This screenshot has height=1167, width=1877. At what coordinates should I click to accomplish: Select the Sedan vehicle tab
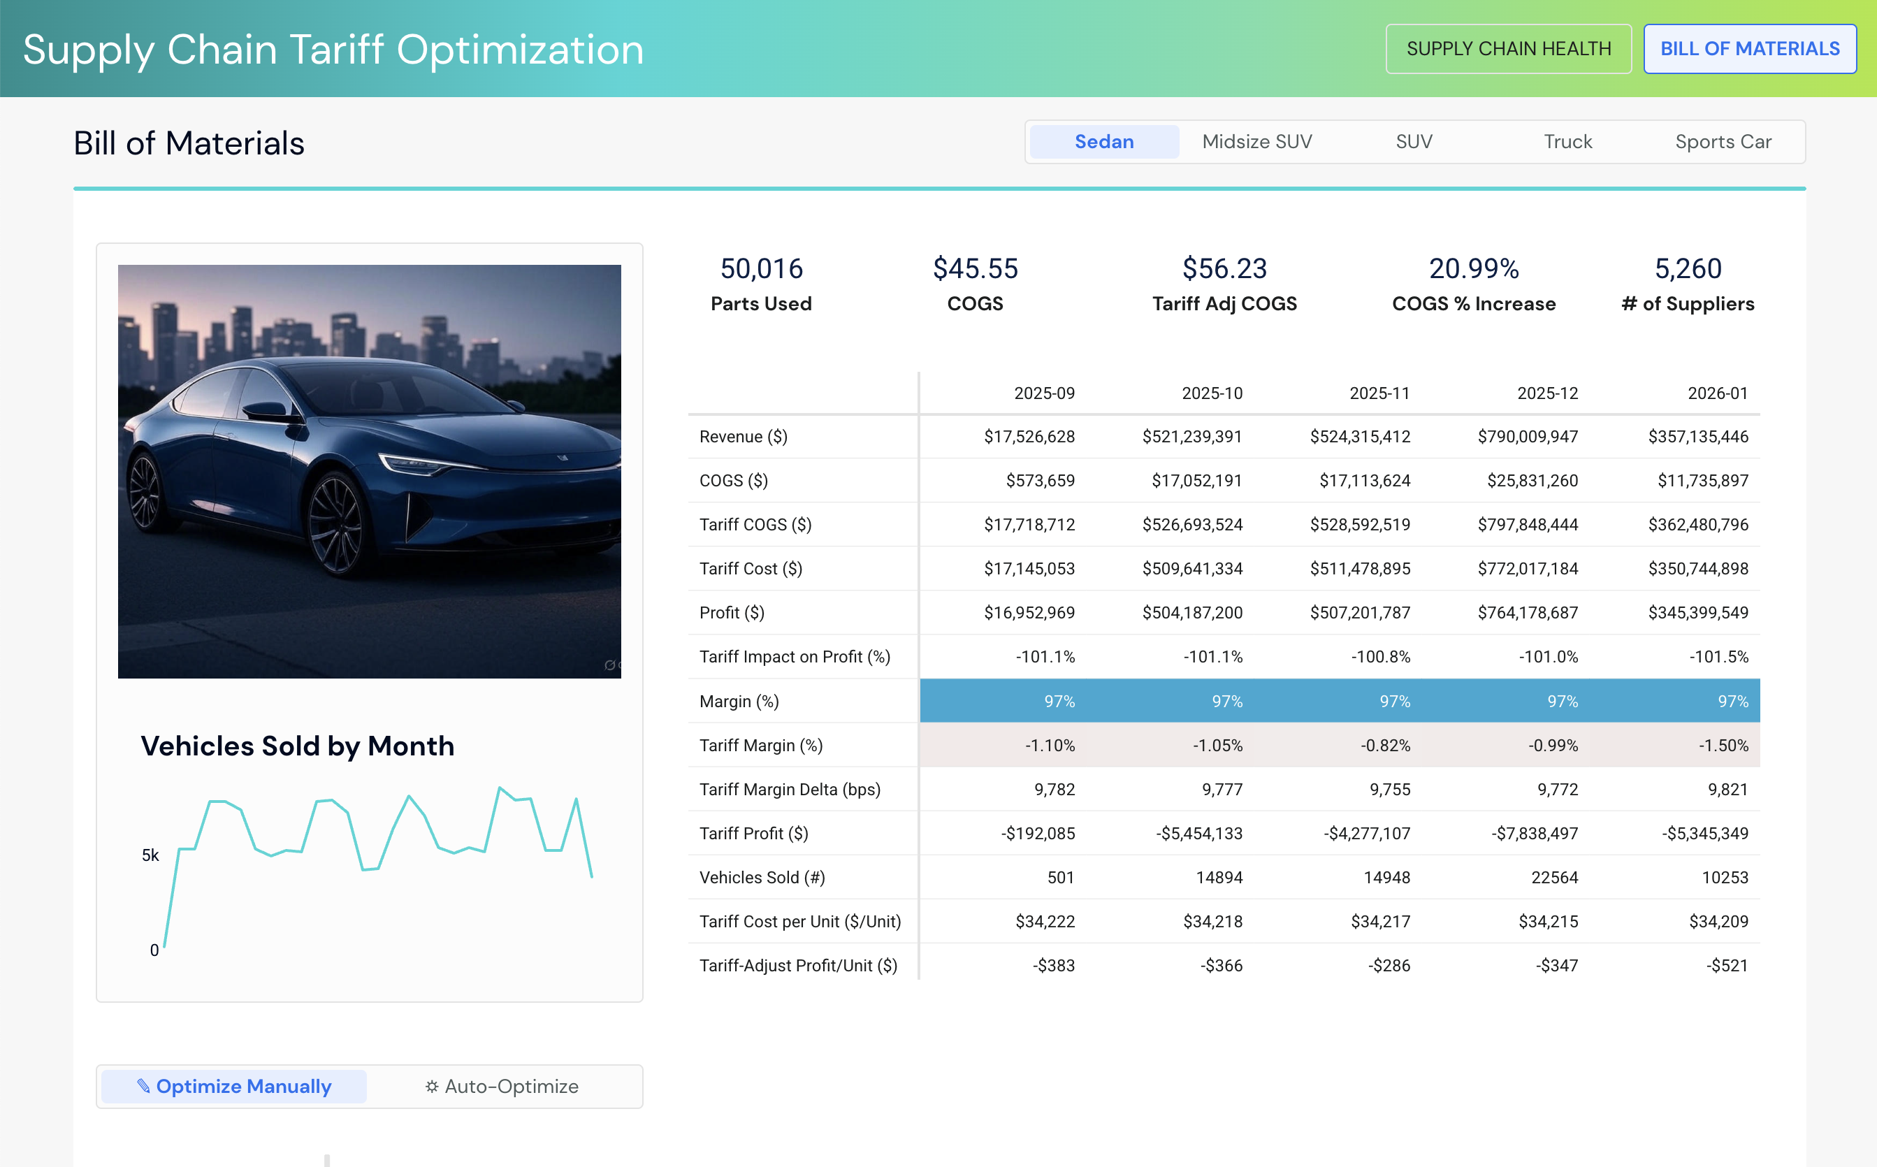coord(1103,142)
